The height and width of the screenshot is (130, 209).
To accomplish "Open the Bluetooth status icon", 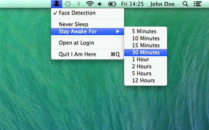I will [79, 4].
